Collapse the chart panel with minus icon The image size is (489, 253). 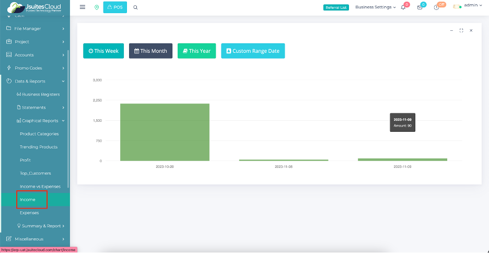click(x=451, y=31)
